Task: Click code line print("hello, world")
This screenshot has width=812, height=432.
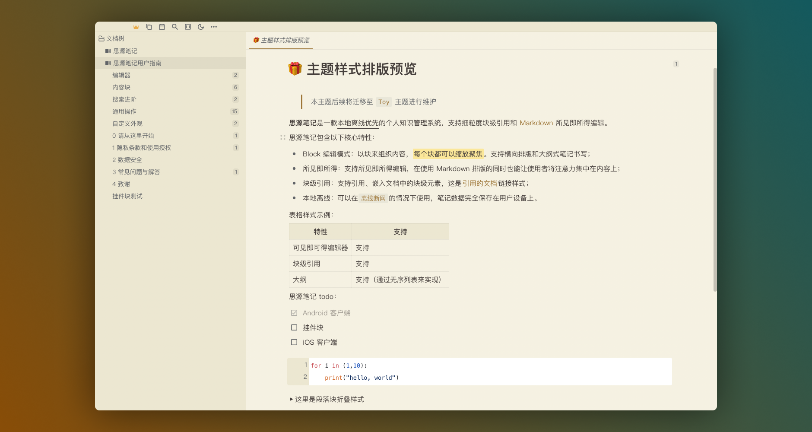Action: [x=362, y=378]
